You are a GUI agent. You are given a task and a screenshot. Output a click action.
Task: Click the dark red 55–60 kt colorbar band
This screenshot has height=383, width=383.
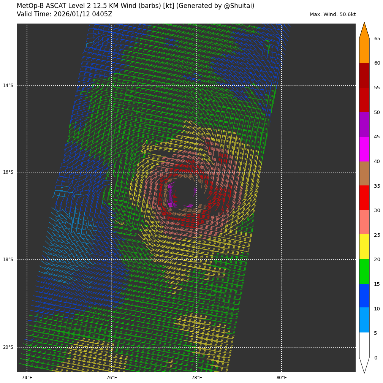pyautogui.click(x=364, y=75)
